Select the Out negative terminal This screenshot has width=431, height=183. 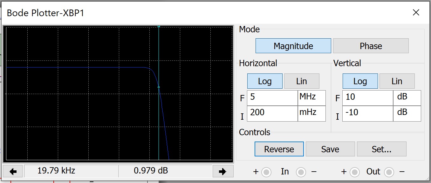click(x=389, y=172)
